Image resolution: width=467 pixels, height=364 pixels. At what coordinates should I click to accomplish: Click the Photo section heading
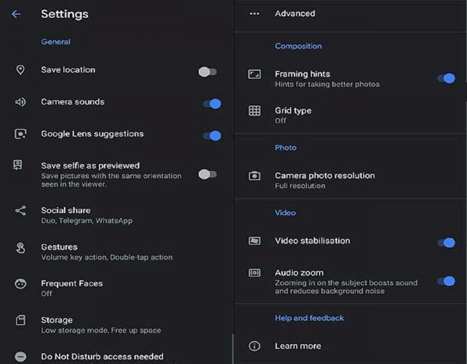click(x=286, y=147)
